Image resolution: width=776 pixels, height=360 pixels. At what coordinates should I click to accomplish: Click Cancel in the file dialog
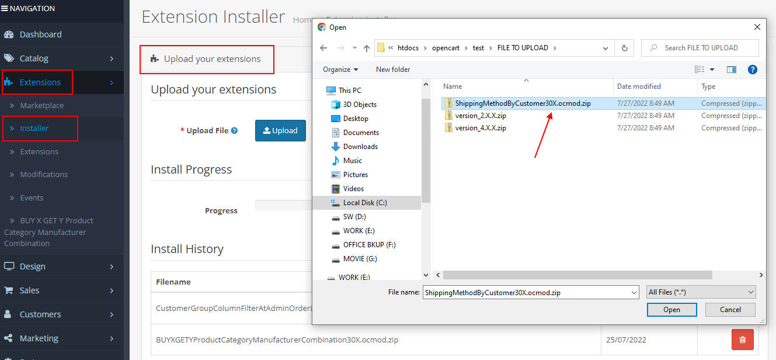click(x=730, y=310)
